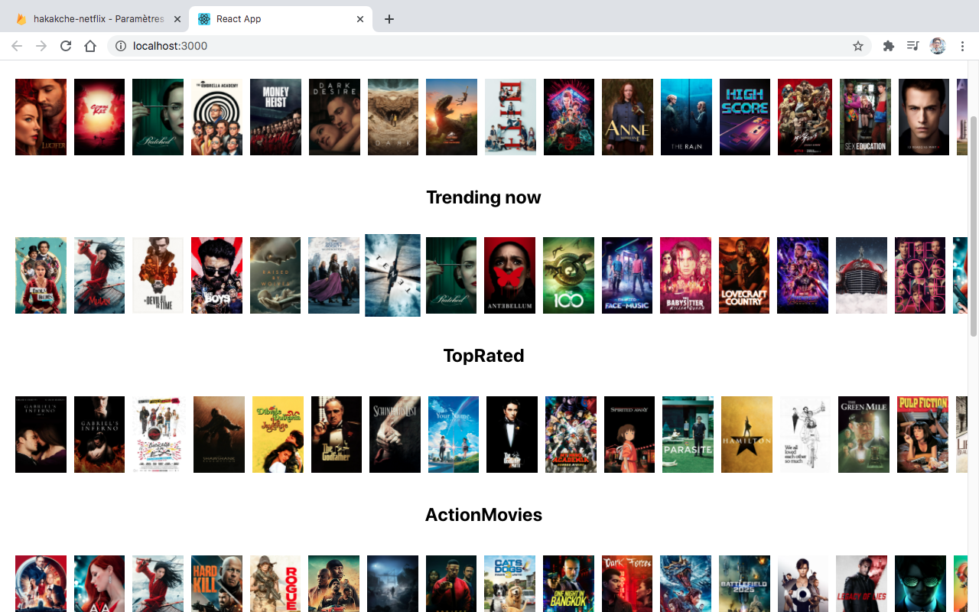
Task: Click the Trending now heading
Action: (x=483, y=197)
